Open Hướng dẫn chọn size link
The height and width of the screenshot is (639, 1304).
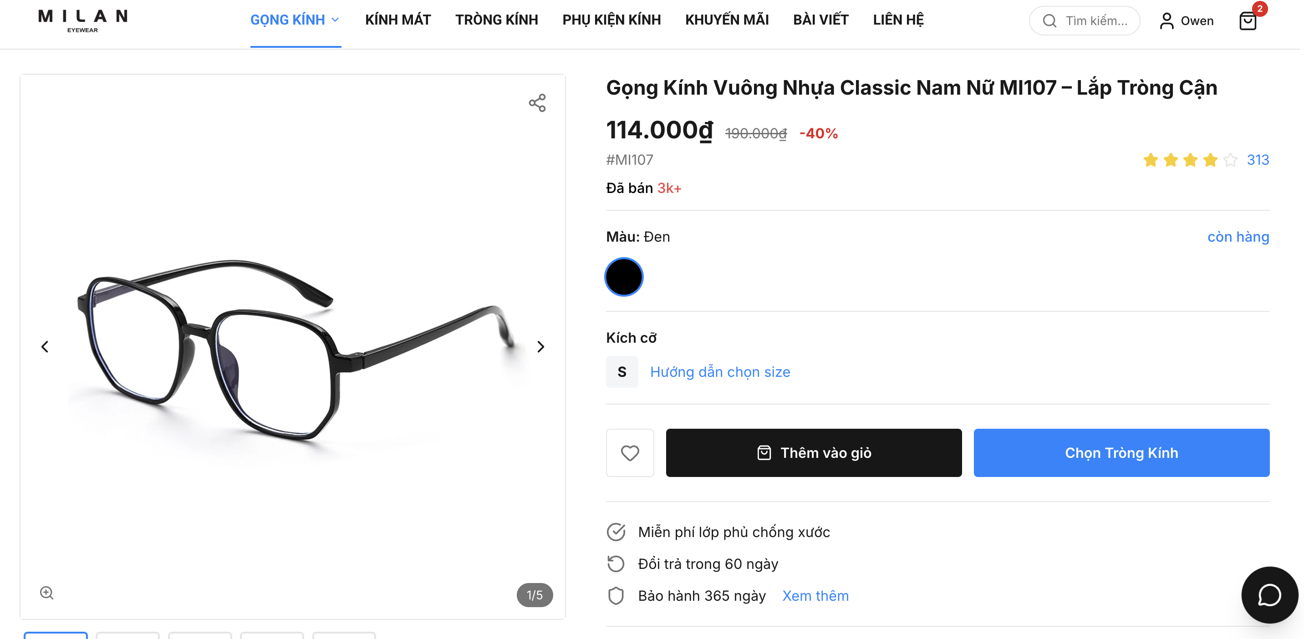click(x=720, y=372)
